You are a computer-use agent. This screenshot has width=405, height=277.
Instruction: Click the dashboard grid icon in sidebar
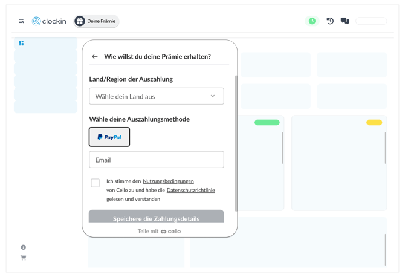[x=21, y=44]
